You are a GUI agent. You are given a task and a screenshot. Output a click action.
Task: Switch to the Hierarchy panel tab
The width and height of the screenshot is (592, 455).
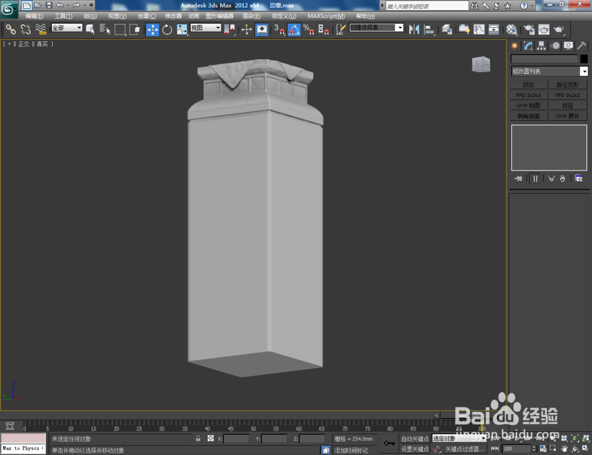coord(542,46)
